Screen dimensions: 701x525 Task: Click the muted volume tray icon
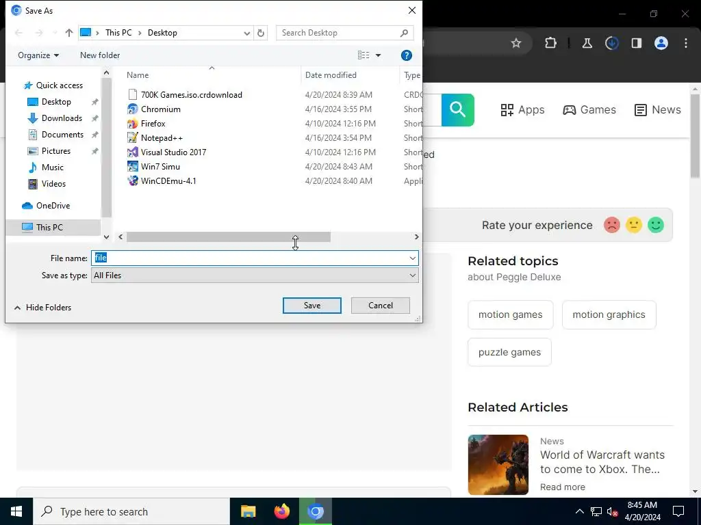tap(612, 511)
